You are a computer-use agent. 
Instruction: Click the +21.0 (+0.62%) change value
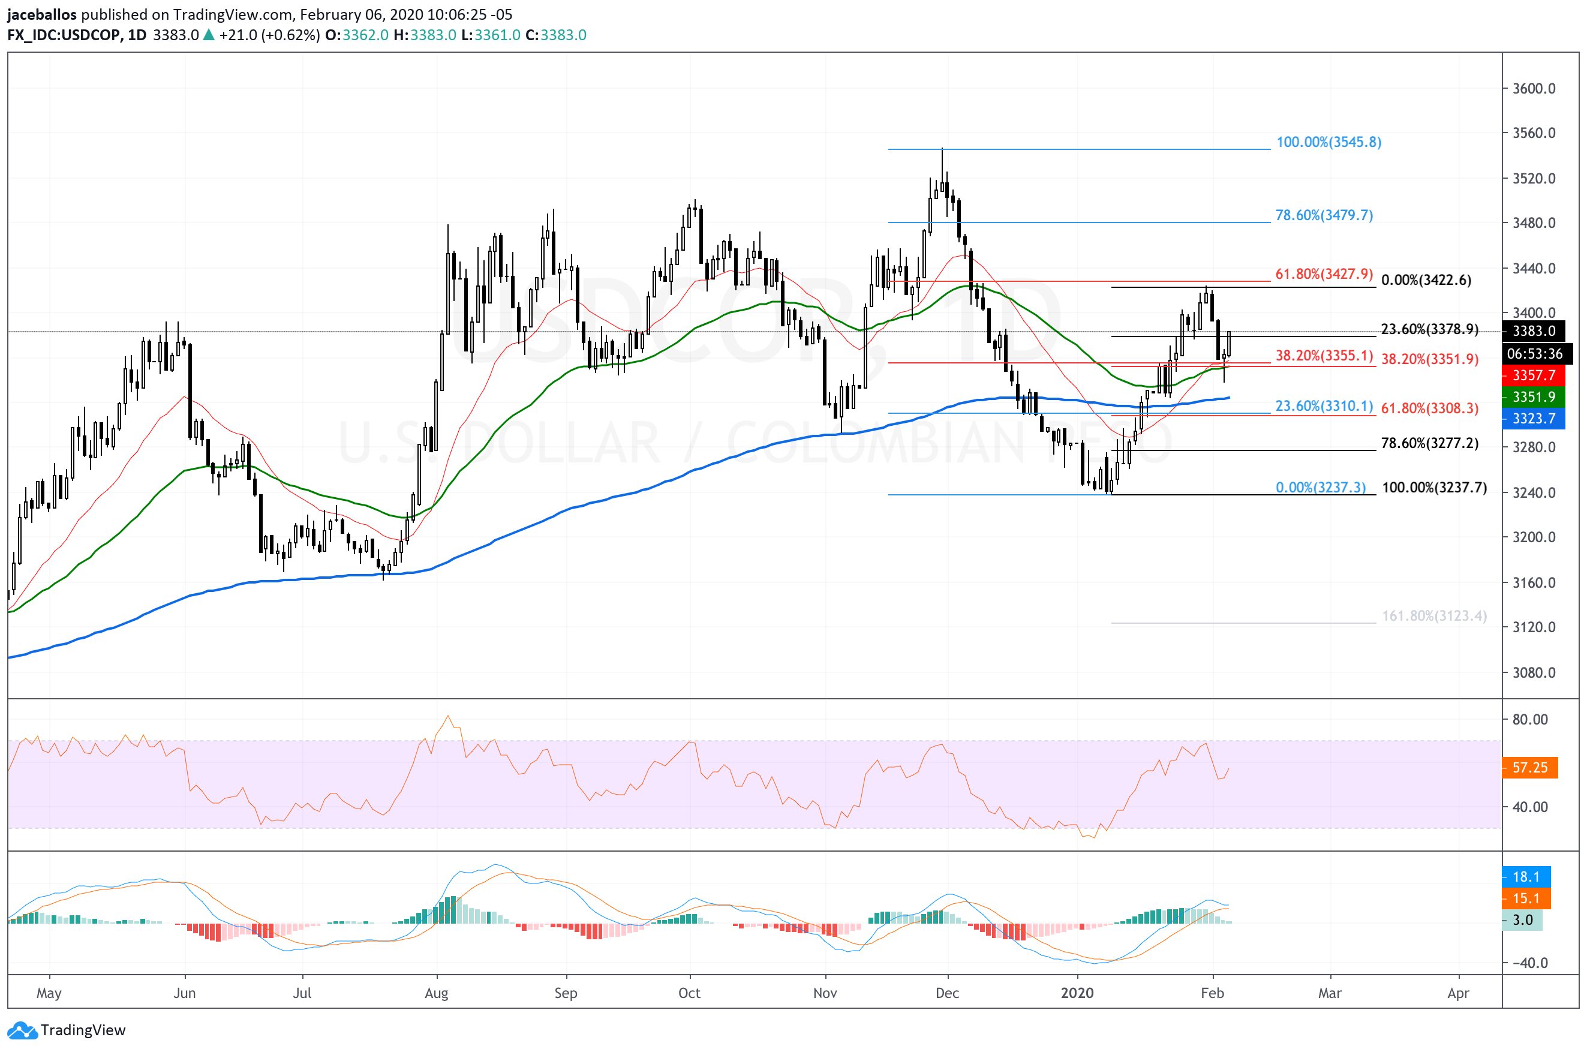[x=270, y=35]
